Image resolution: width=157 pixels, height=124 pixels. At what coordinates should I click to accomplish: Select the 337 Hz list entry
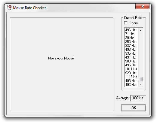pyautogui.click(x=131, y=46)
